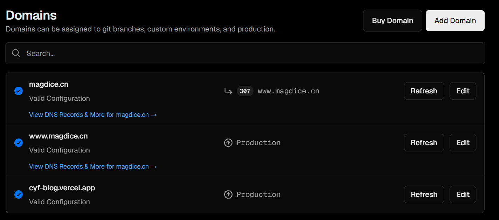Edit the www.magdice.cn domain

pyautogui.click(x=463, y=143)
